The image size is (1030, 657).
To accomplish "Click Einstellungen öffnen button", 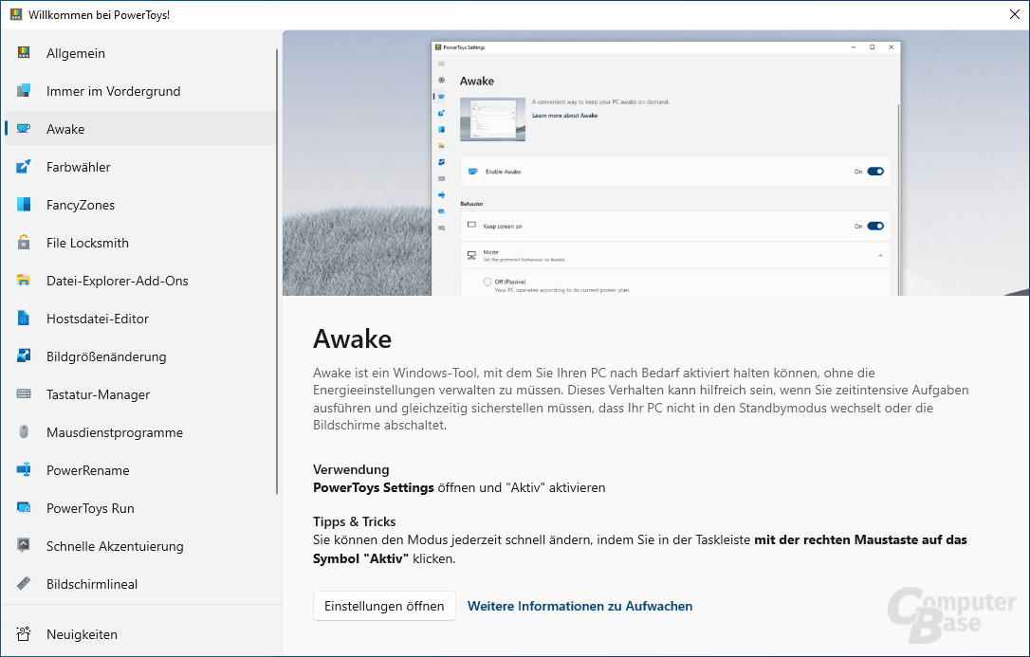I will (x=384, y=606).
